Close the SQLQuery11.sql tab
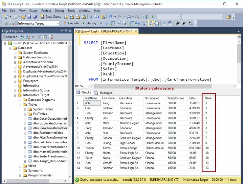The image size is (243, 184). pyautogui.click(x=136, y=31)
